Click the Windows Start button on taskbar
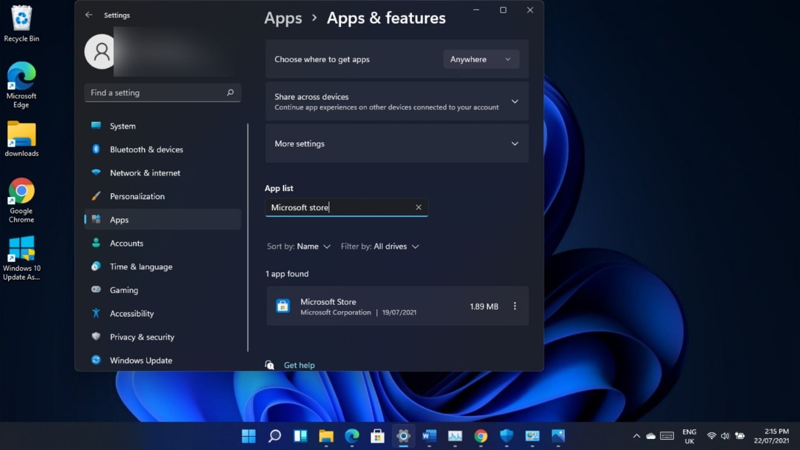The height and width of the screenshot is (450, 800). pyautogui.click(x=249, y=435)
